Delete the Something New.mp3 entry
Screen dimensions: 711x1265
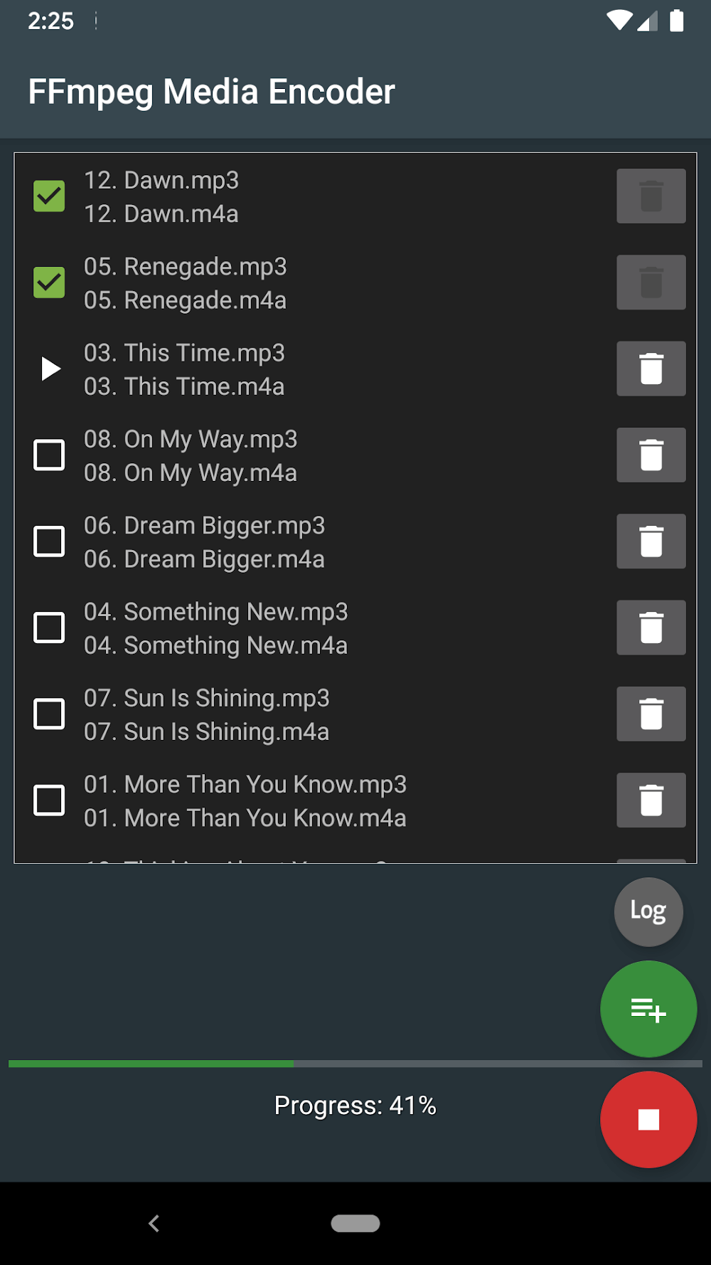pyautogui.click(x=651, y=628)
